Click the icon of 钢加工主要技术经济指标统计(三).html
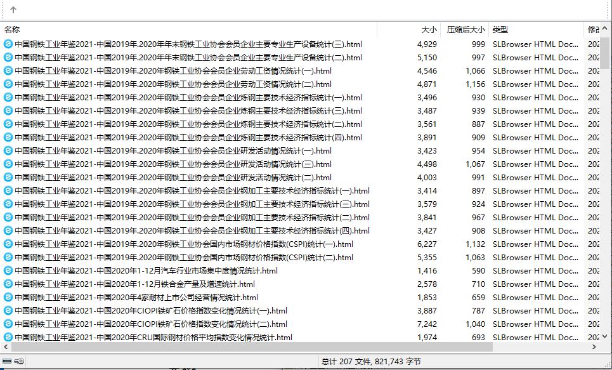Viewport: 612px width, 370px height. 8,204
